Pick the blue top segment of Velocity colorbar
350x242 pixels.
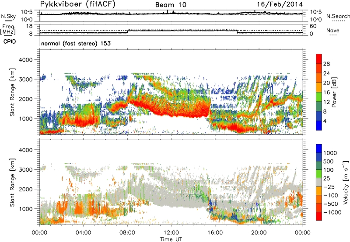pos(319,149)
